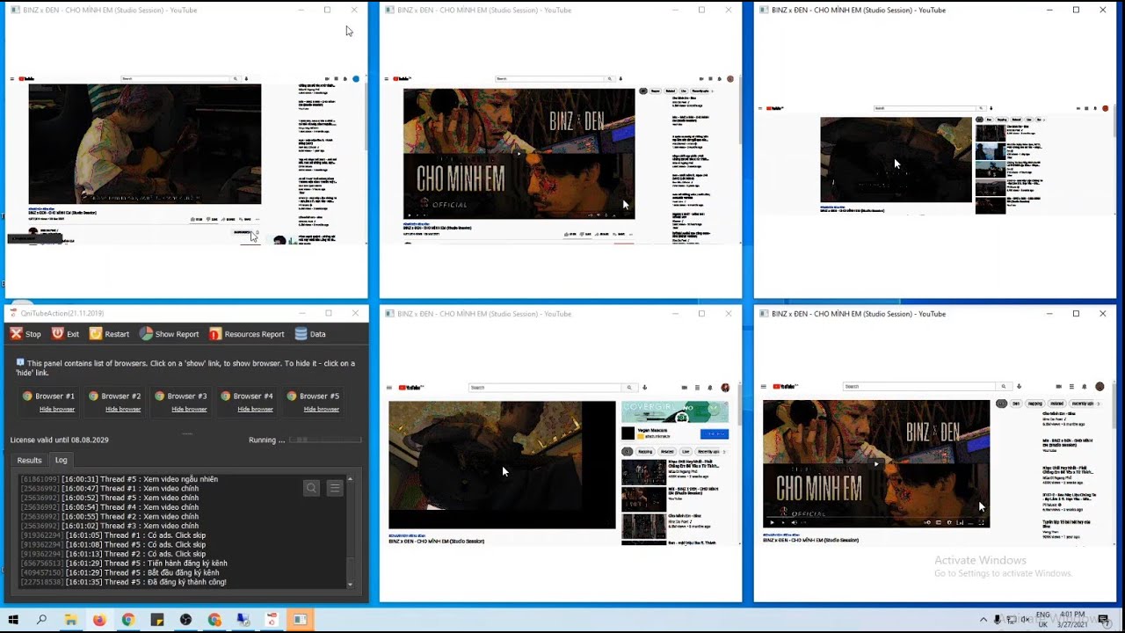Click the log scrollbar down arrow
The width and height of the screenshot is (1125, 633).
tap(350, 585)
